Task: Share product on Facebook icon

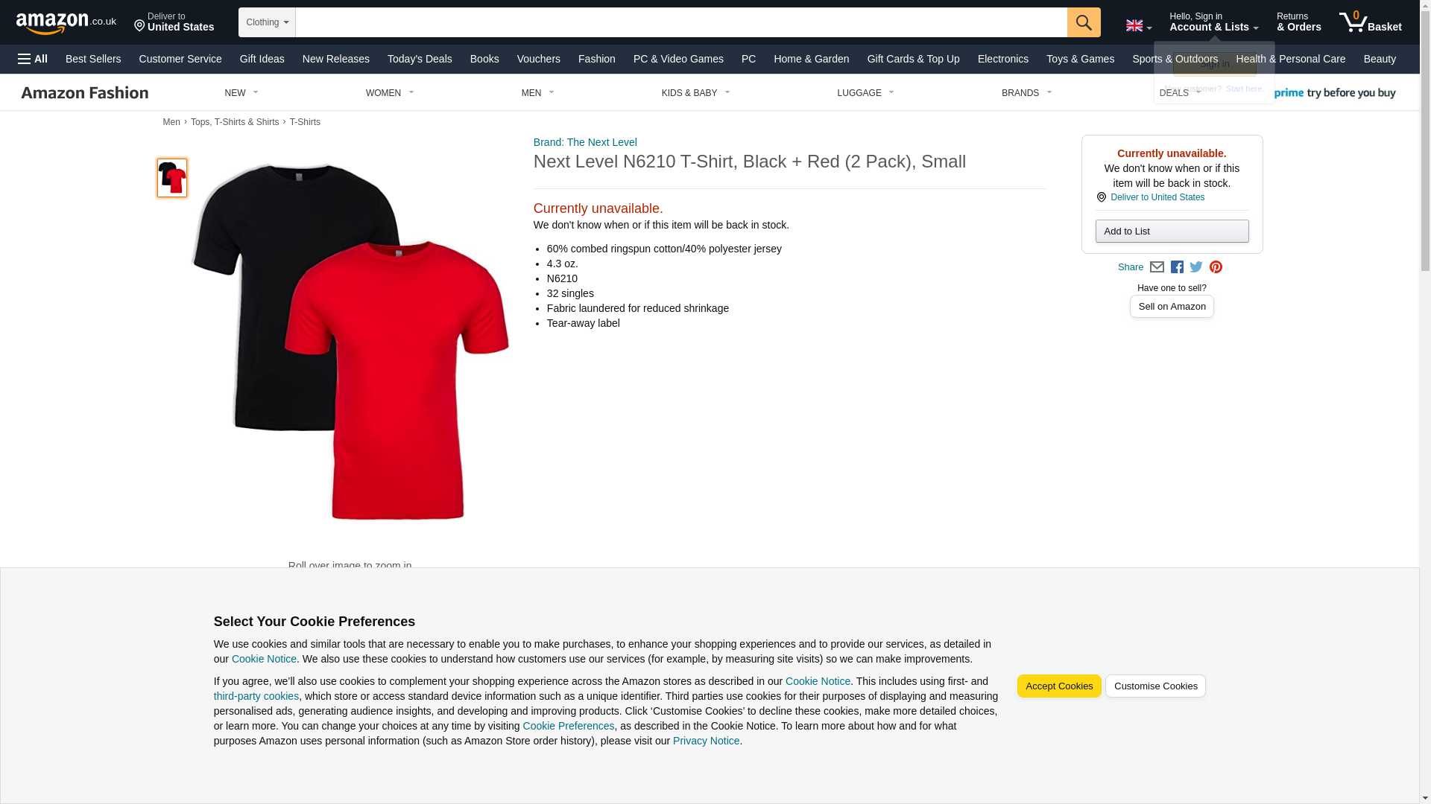Action: tap(1177, 267)
